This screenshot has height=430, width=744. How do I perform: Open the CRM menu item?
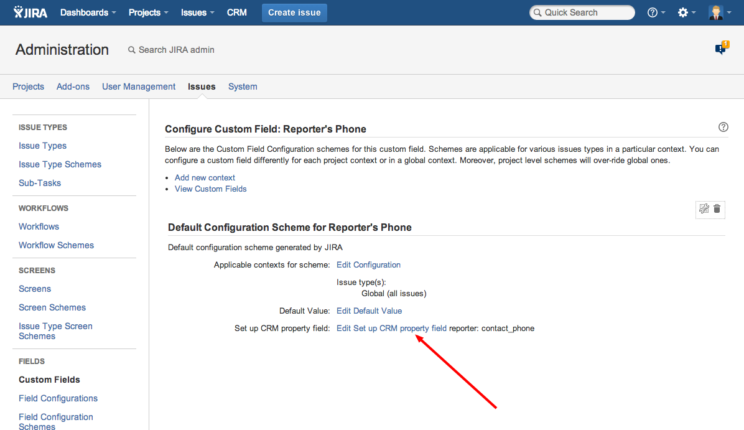click(x=237, y=12)
